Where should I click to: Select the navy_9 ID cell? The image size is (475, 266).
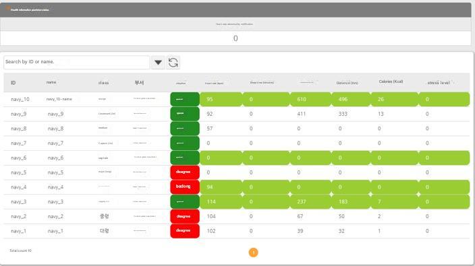click(x=18, y=114)
